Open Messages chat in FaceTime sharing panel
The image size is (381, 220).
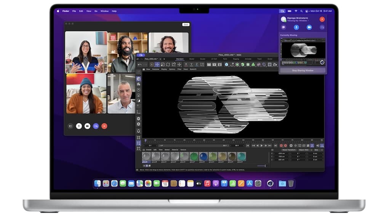click(x=283, y=27)
